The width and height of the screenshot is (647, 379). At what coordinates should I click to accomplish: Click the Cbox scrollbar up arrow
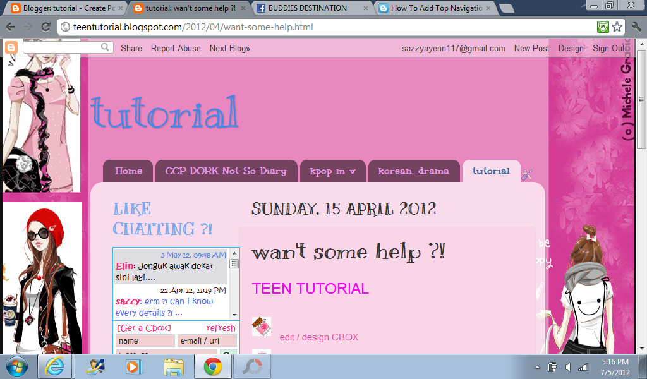pyautogui.click(x=234, y=253)
